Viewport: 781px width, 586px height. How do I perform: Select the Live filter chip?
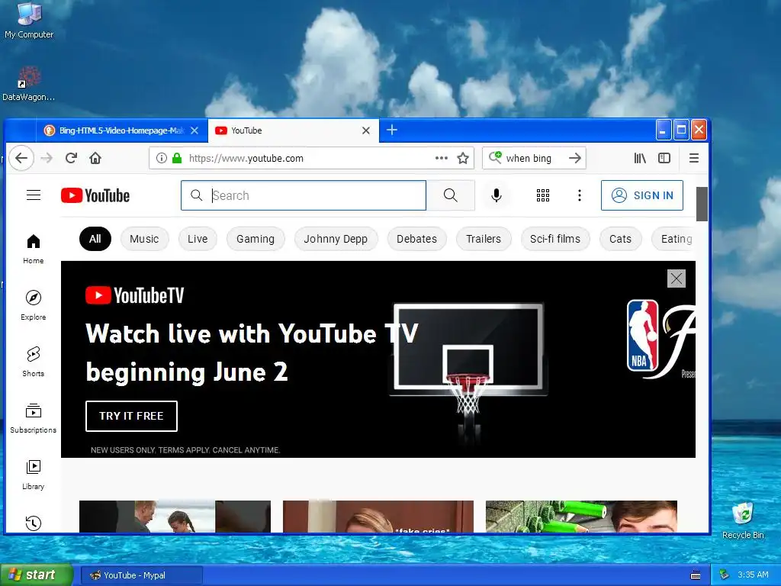pyautogui.click(x=198, y=239)
